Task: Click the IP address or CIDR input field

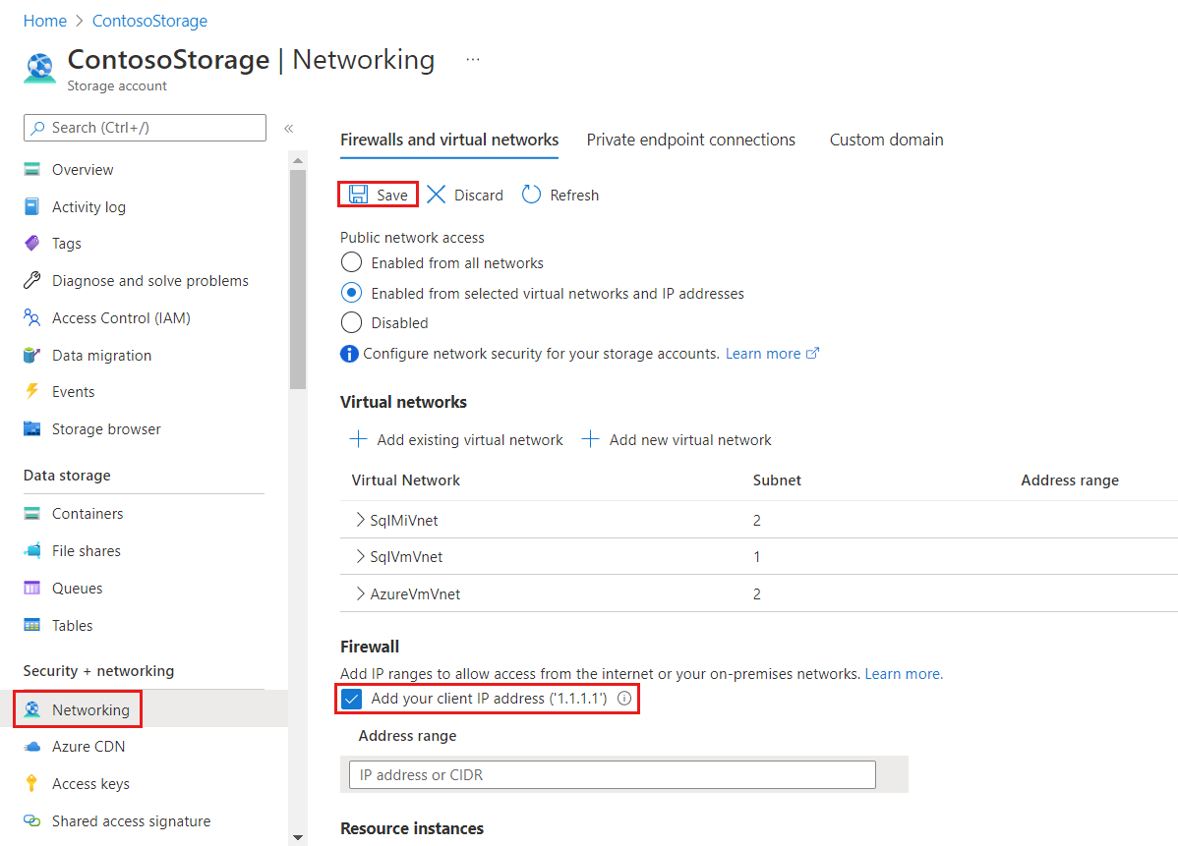Action: pyautogui.click(x=612, y=774)
